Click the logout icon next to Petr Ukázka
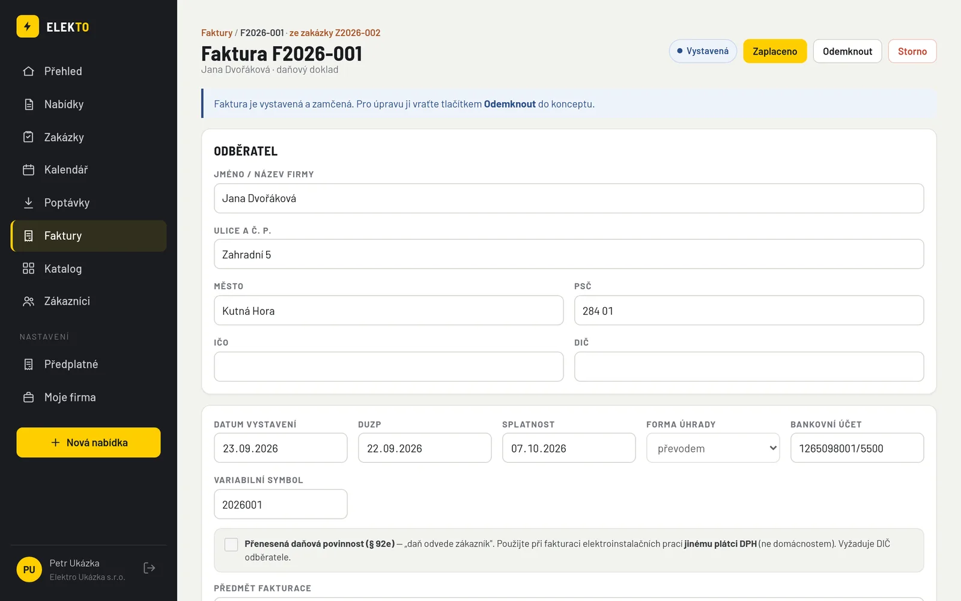961x601 pixels. point(150,568)
